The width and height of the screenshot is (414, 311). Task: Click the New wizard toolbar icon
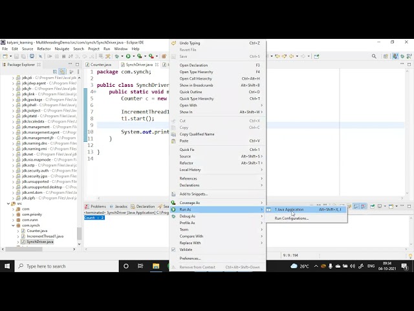(5, 56)
